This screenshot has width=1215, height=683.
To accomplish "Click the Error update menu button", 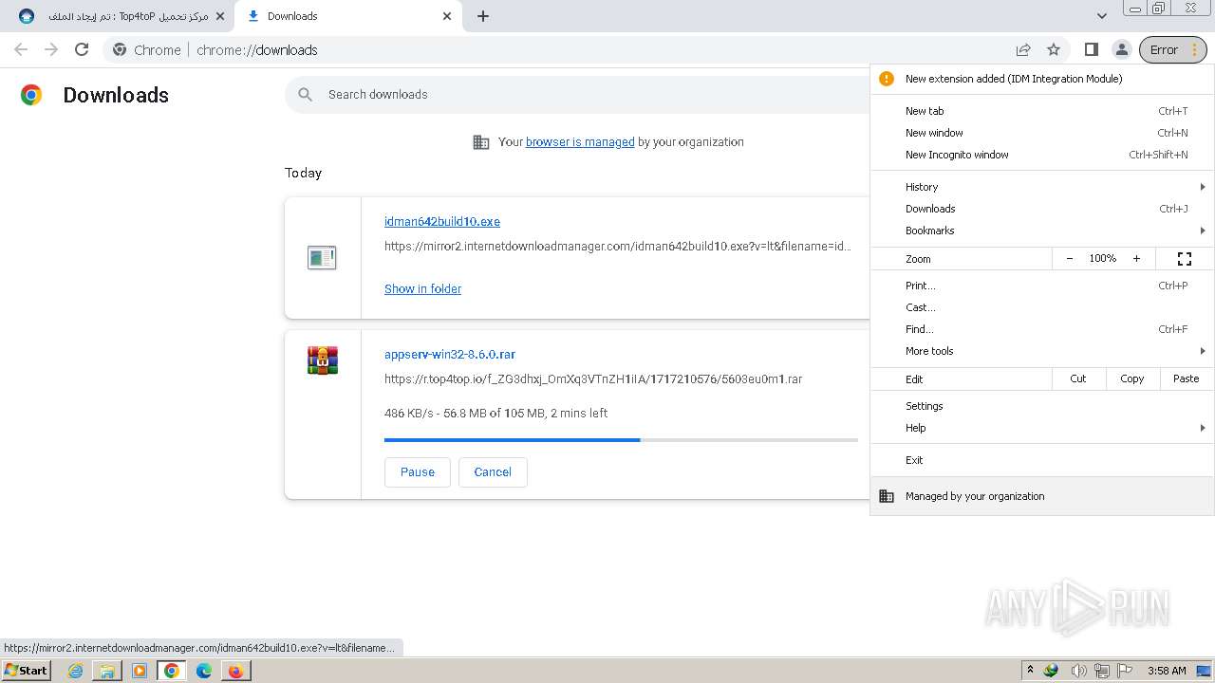I will (1173, 49).
